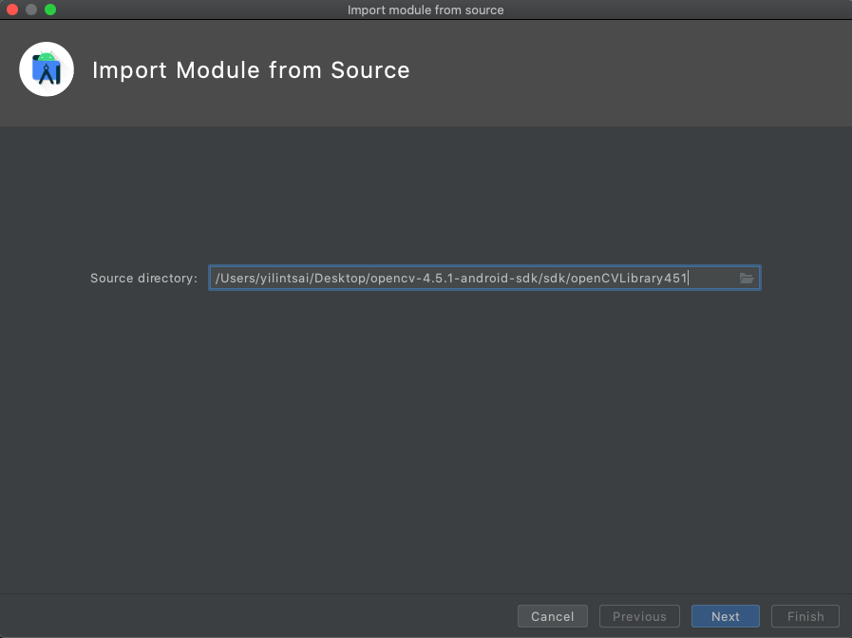852x638 pixels.
Task: Click the disabled Finish button
Action: pyautogui.click(x=805, y=616)
